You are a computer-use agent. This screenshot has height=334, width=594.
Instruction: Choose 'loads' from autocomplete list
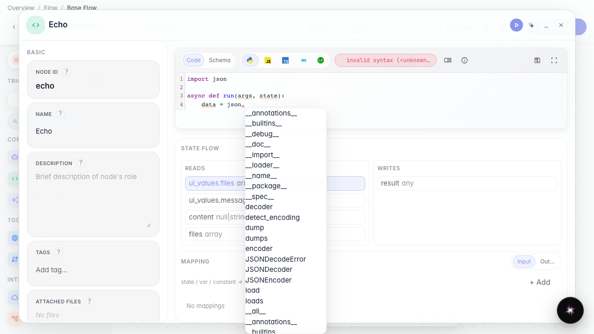pyautogui.click(x=285, y=301)
